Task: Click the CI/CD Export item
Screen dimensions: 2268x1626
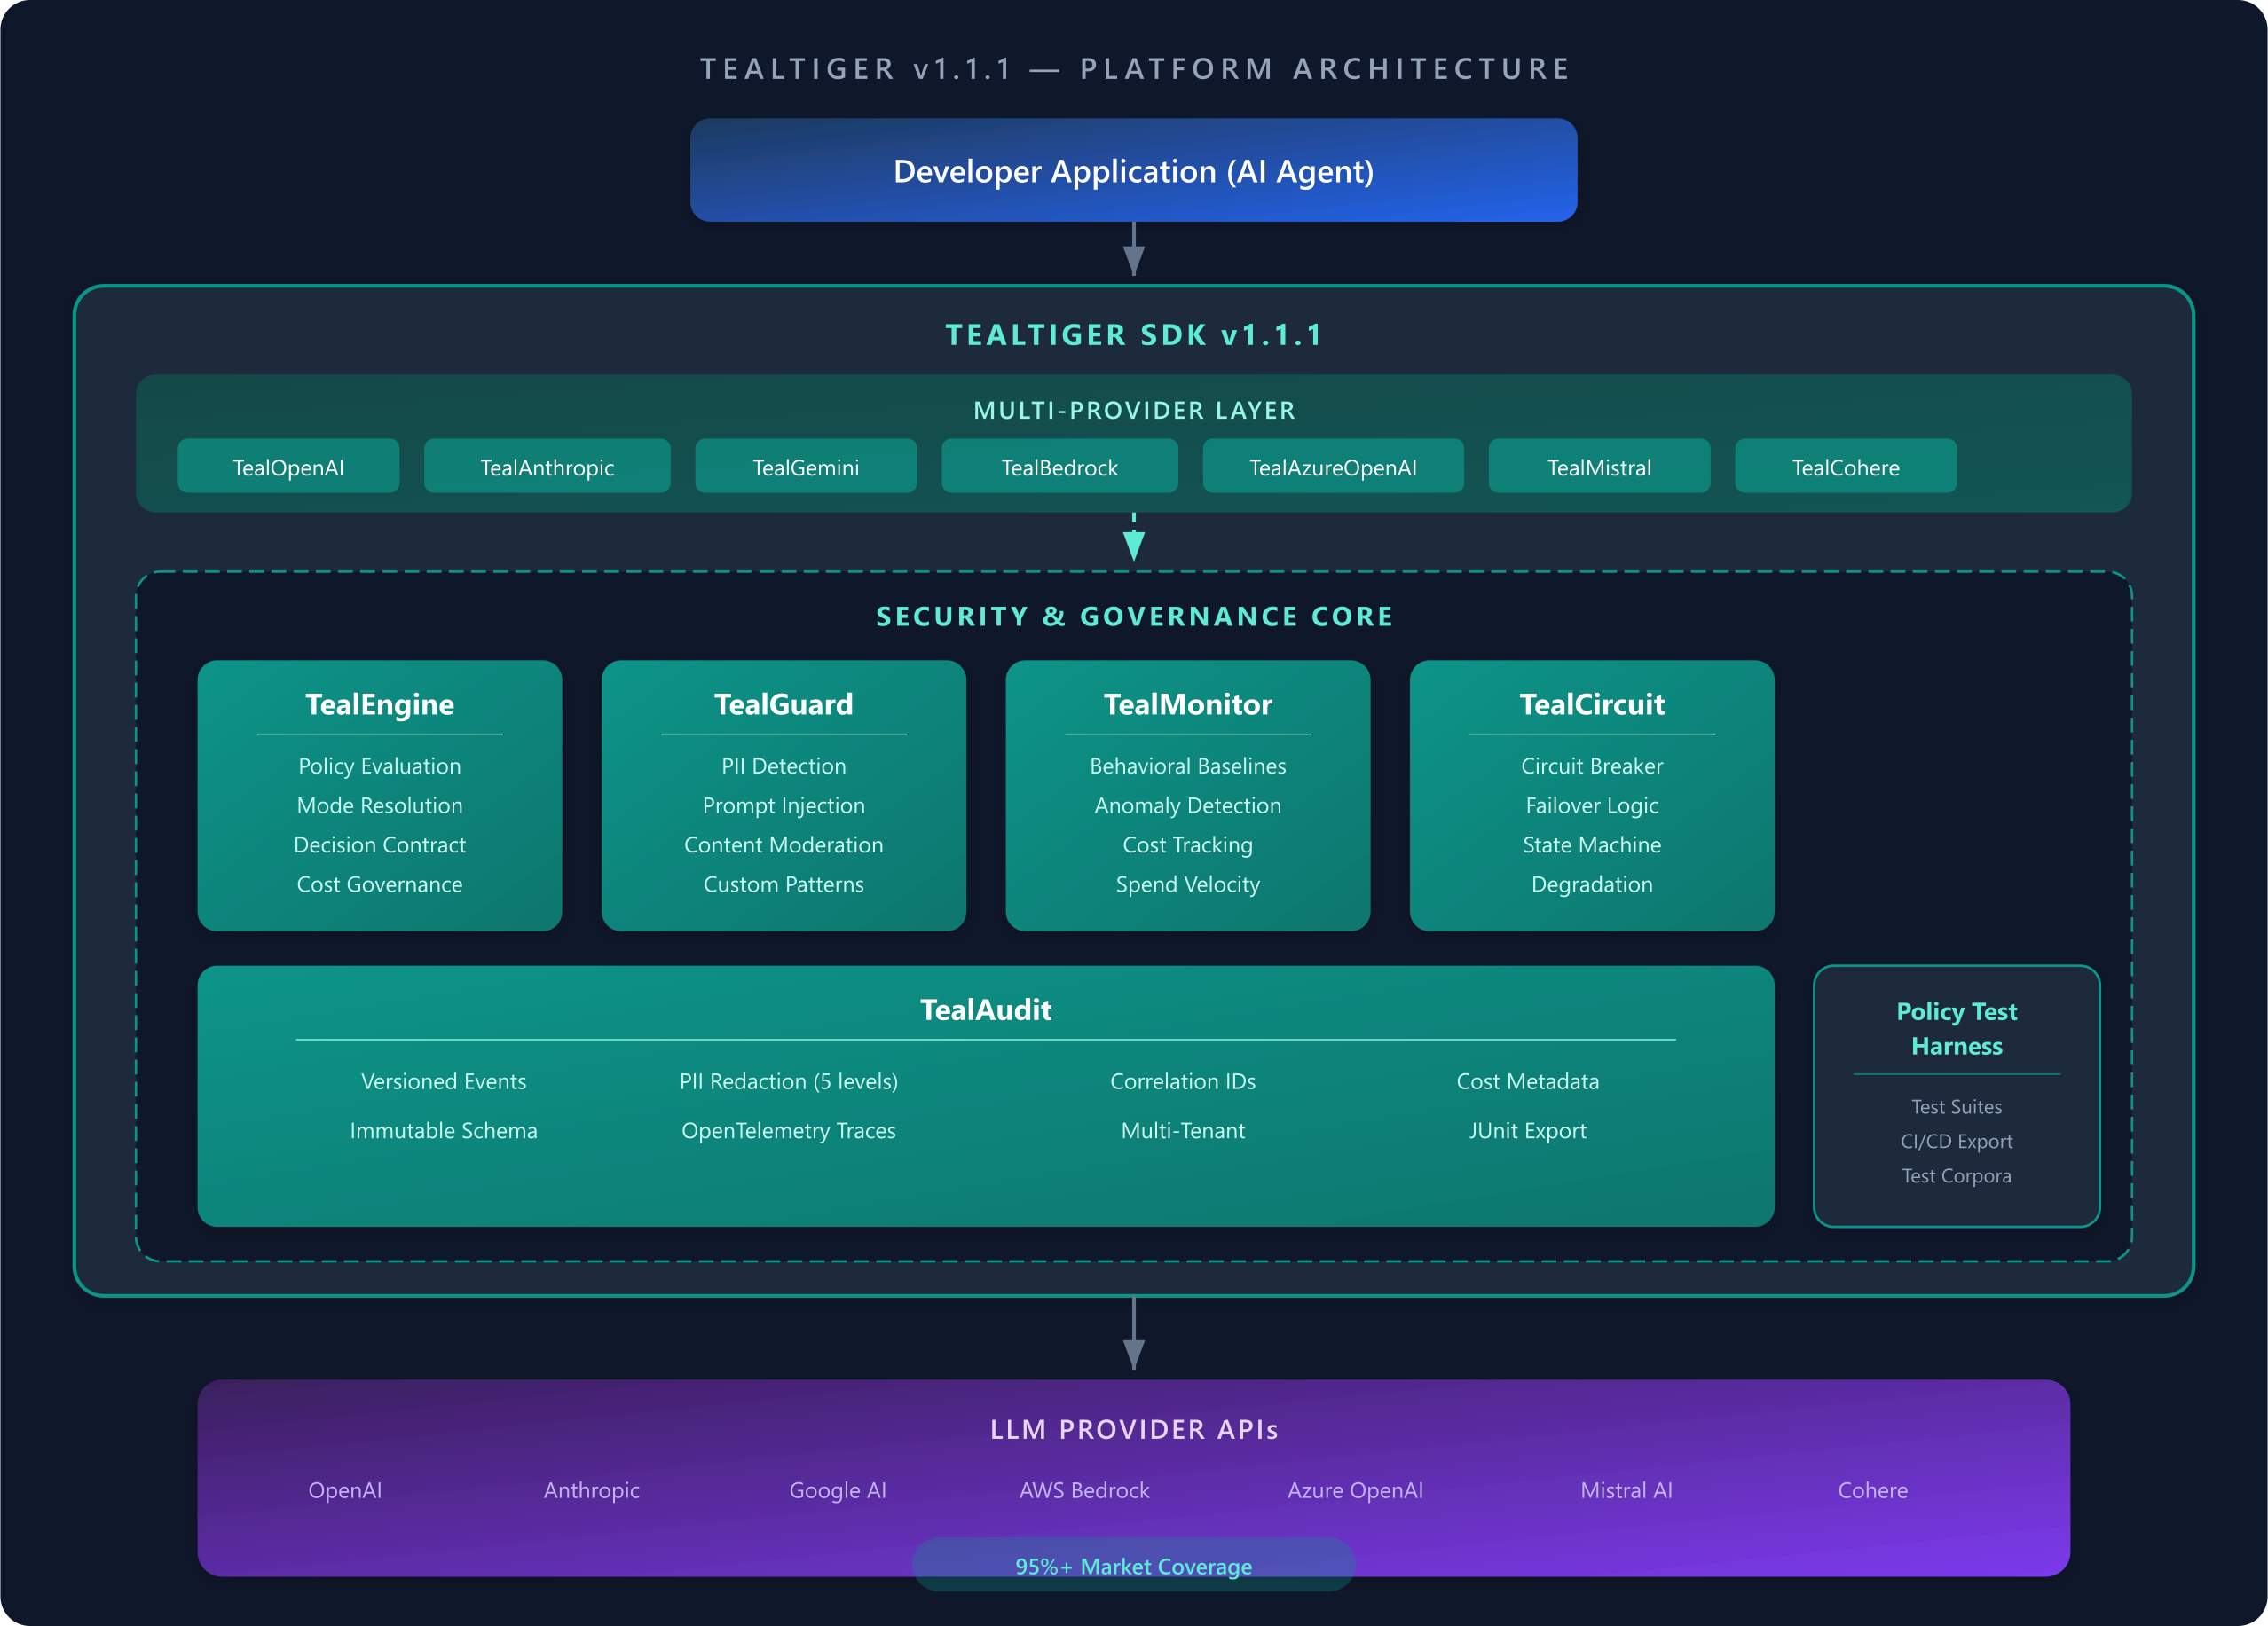Action: [x=1956, y=1141]
